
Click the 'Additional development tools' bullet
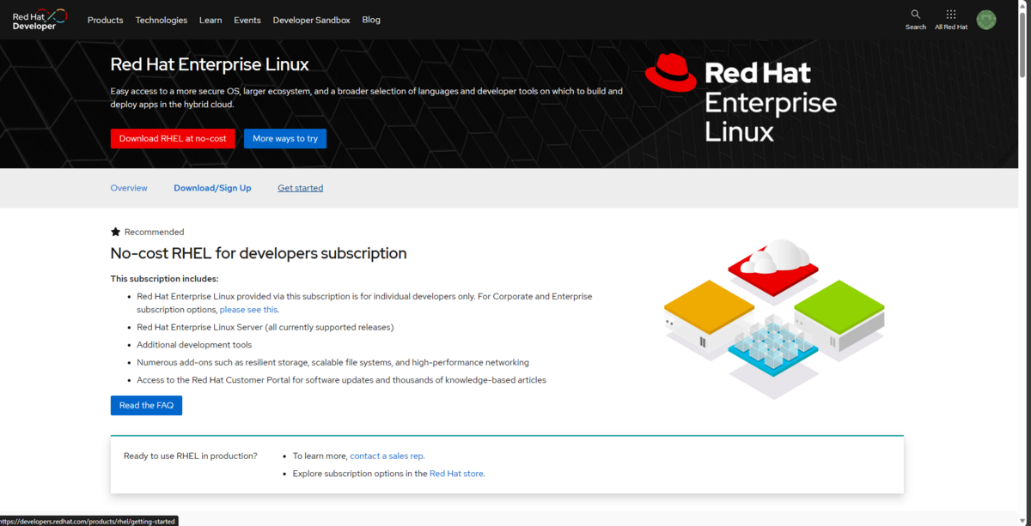(x=194, y=345)
